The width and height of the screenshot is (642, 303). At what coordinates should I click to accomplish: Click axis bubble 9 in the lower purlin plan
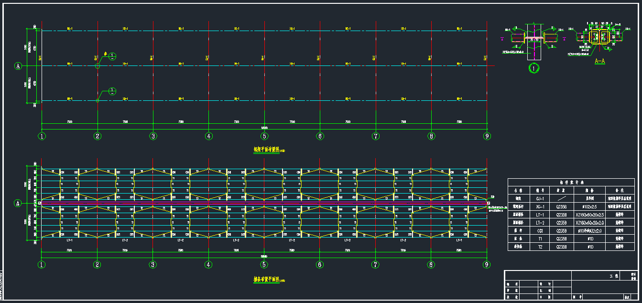[487, 264]
